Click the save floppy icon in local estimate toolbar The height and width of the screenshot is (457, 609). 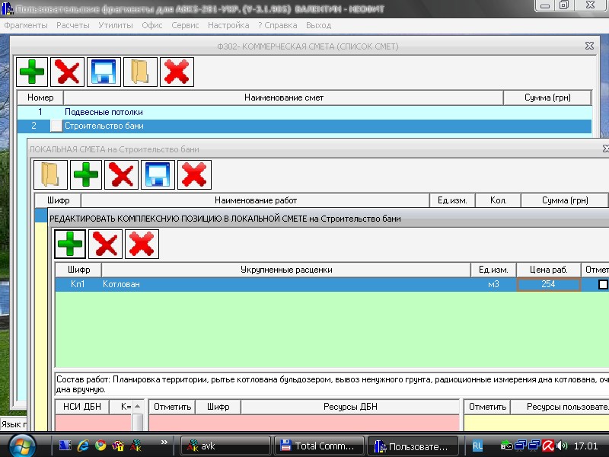[159, 174]
